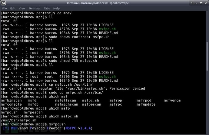Open the View menu
This screenshot has width=209, height=135.
coord(22,8)
